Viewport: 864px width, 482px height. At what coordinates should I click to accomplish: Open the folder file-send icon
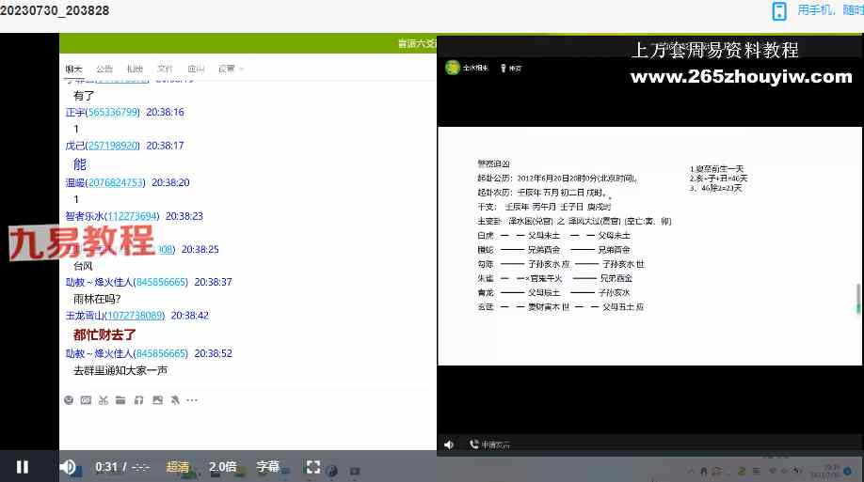[x=120, y=400]
